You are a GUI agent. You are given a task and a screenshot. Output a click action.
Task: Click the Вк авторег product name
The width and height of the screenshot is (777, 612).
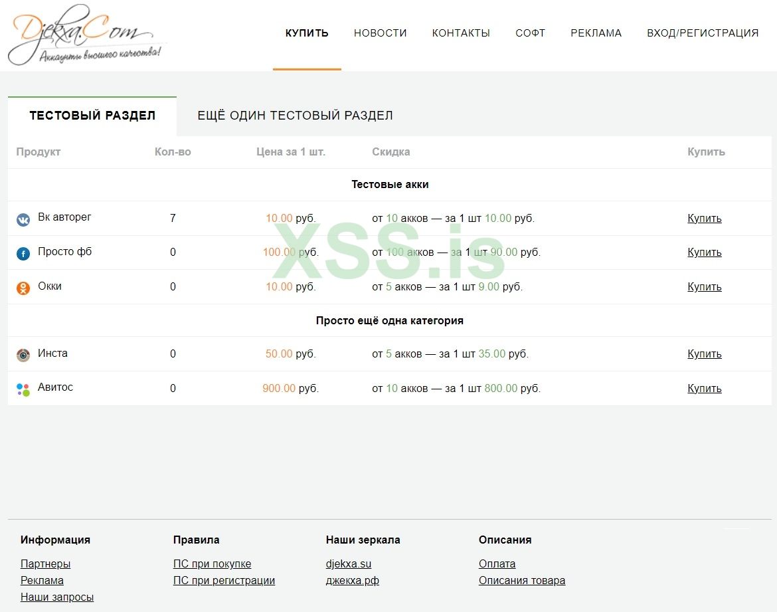[x=64, y=217]
